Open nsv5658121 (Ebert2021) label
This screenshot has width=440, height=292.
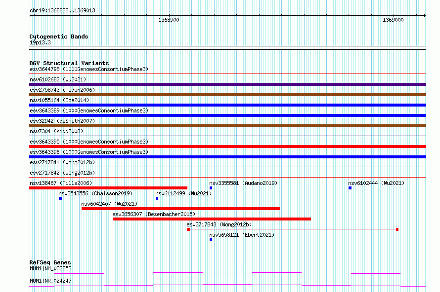tap(242, 235)
